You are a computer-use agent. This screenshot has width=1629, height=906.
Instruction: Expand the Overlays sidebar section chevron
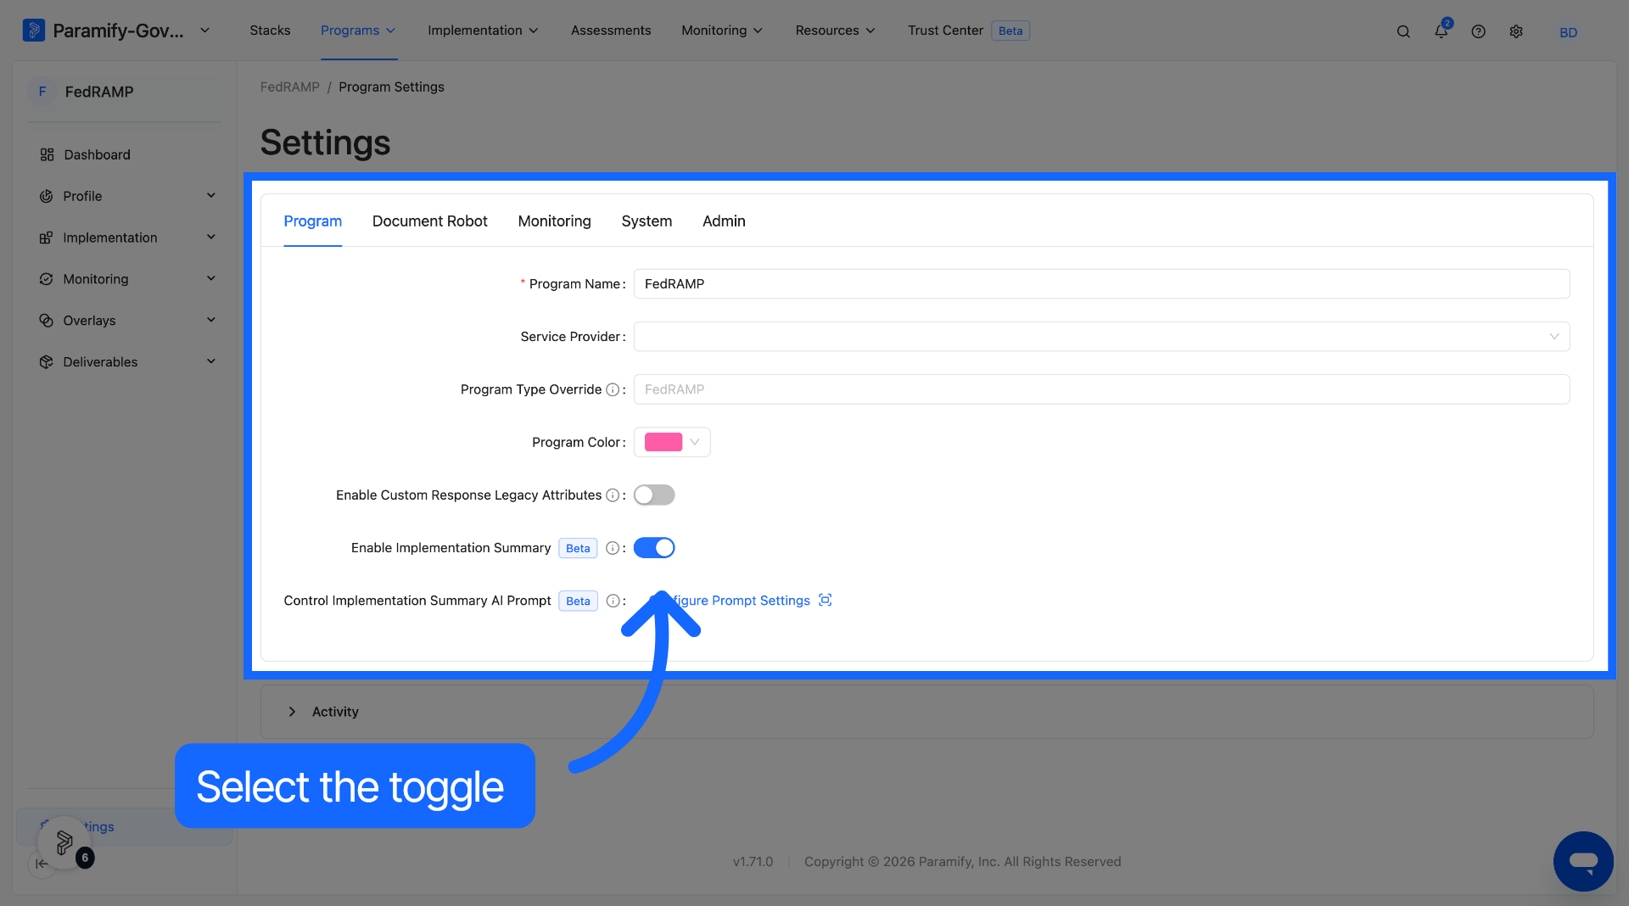(211, 320)
